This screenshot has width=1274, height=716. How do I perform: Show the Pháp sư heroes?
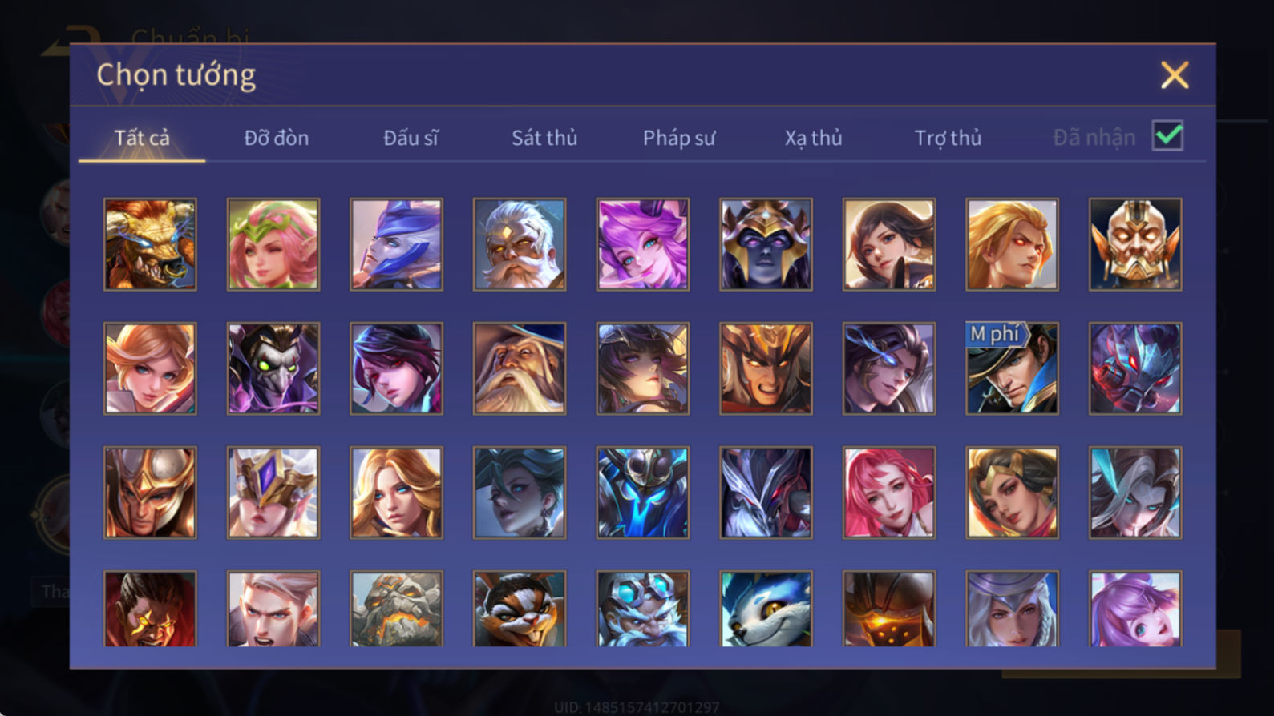[679, 138]
